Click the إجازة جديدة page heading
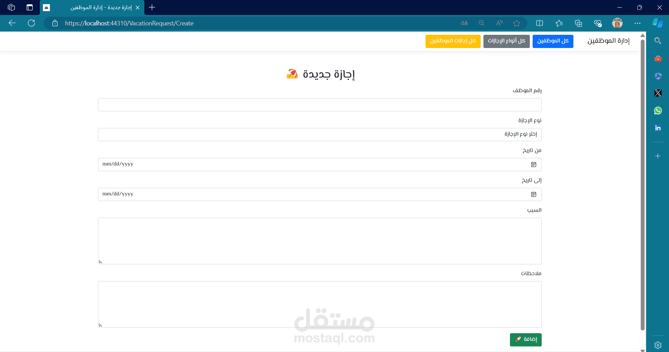The image size is (669, 352). click(321, 74)
